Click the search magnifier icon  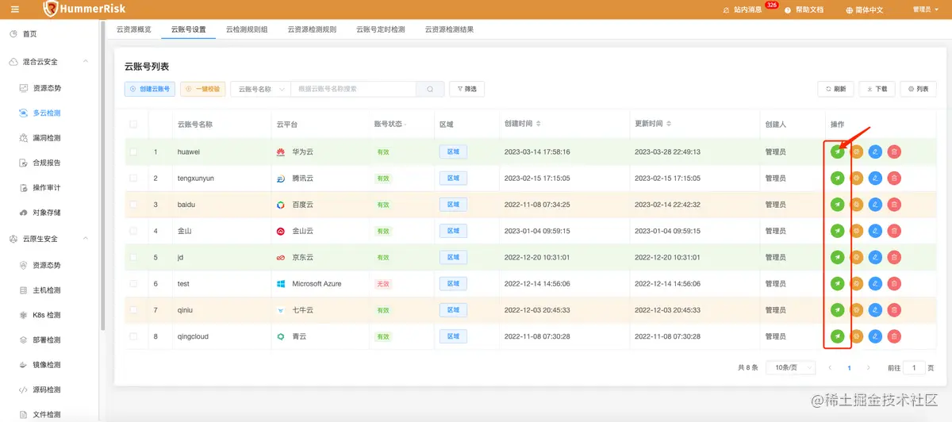(430, 89)
